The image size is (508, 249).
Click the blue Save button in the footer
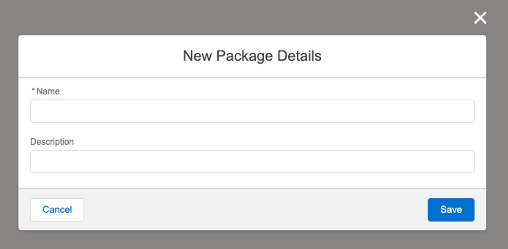pos(451,210)
